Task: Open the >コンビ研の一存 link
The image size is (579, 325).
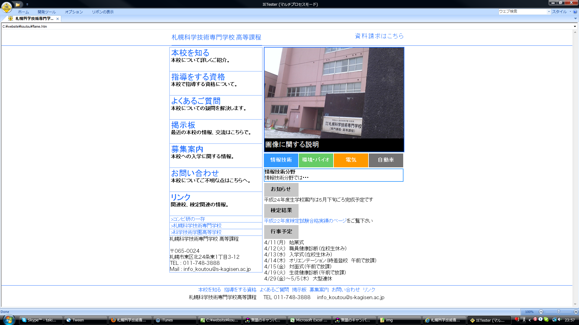Action: pyautogui.click(x=188, y=219)
